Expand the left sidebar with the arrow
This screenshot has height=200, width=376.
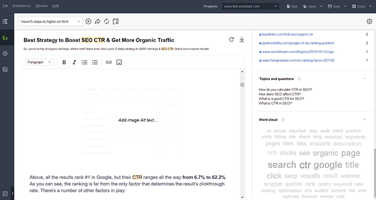[12, 193]
